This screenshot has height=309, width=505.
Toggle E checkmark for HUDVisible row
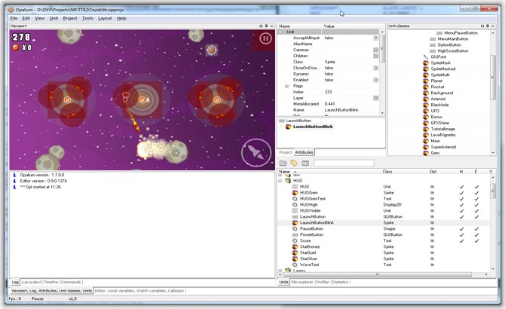click(476, 211)
